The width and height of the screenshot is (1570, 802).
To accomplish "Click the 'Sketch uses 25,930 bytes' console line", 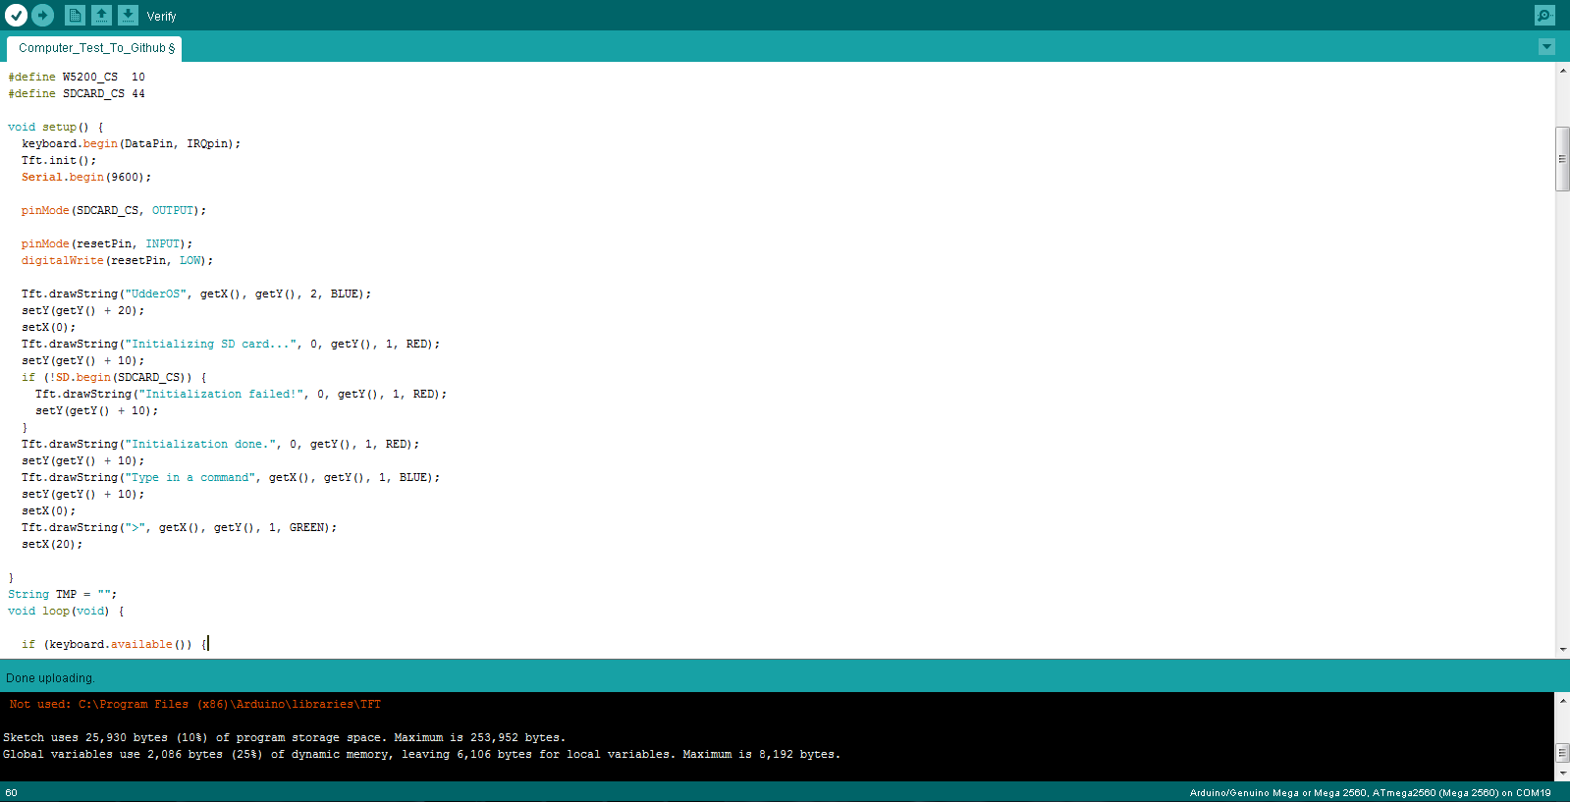I will coord(285,737).
